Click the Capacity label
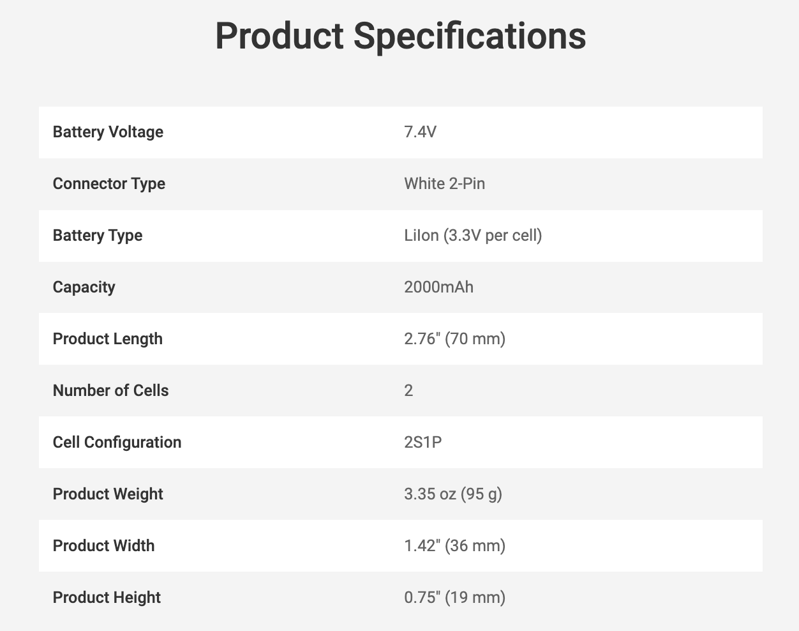799x631 pixels. 84,287
